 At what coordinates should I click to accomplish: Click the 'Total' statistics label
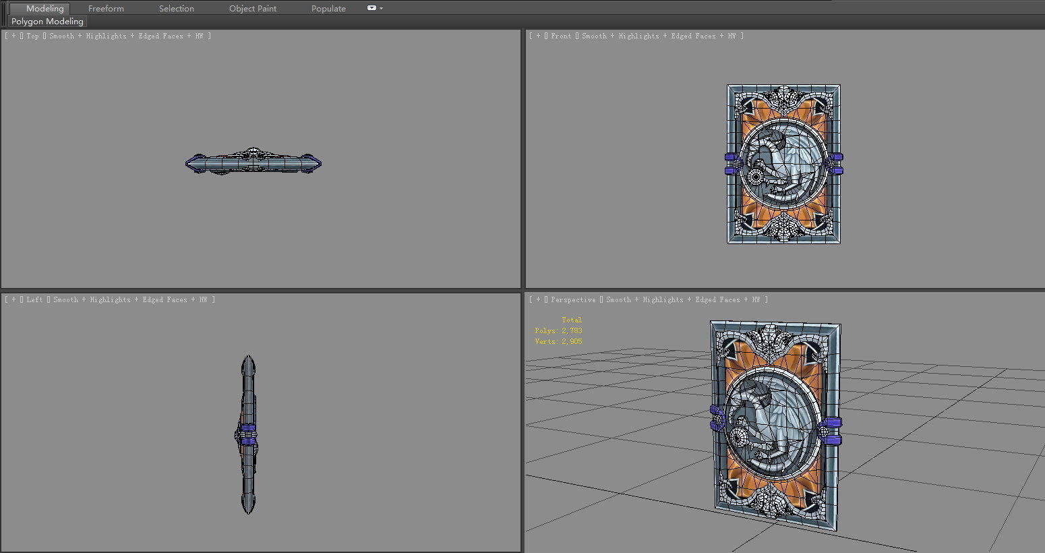pyautogui.click(x=572, y=320)
